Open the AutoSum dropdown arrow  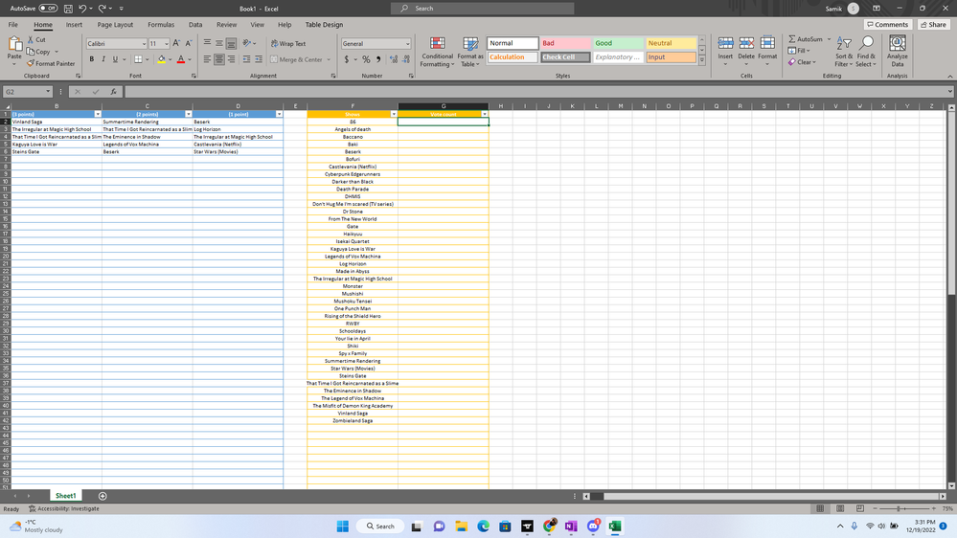(829, 39)
